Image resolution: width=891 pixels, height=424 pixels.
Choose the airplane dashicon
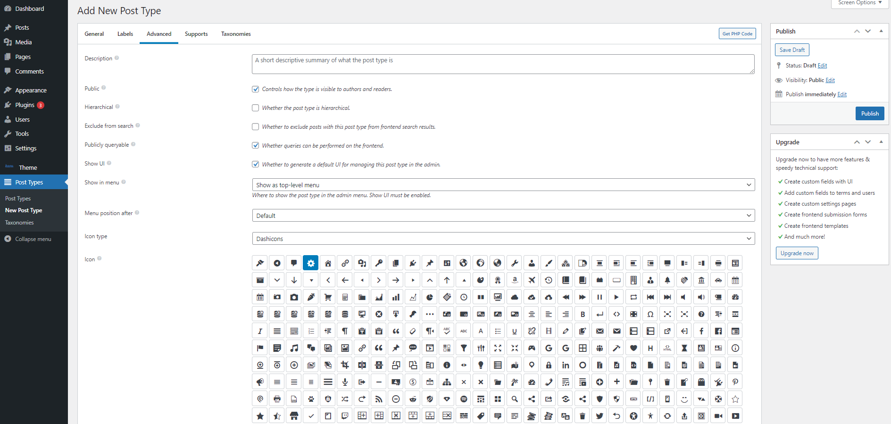coord(532,280)
